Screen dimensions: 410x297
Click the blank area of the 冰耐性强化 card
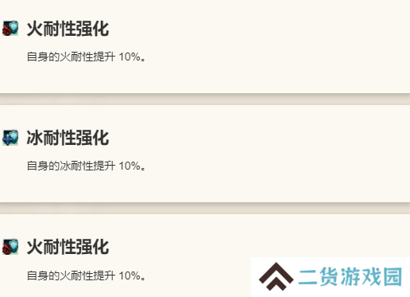pyautogui.click(x=265, y=154)
